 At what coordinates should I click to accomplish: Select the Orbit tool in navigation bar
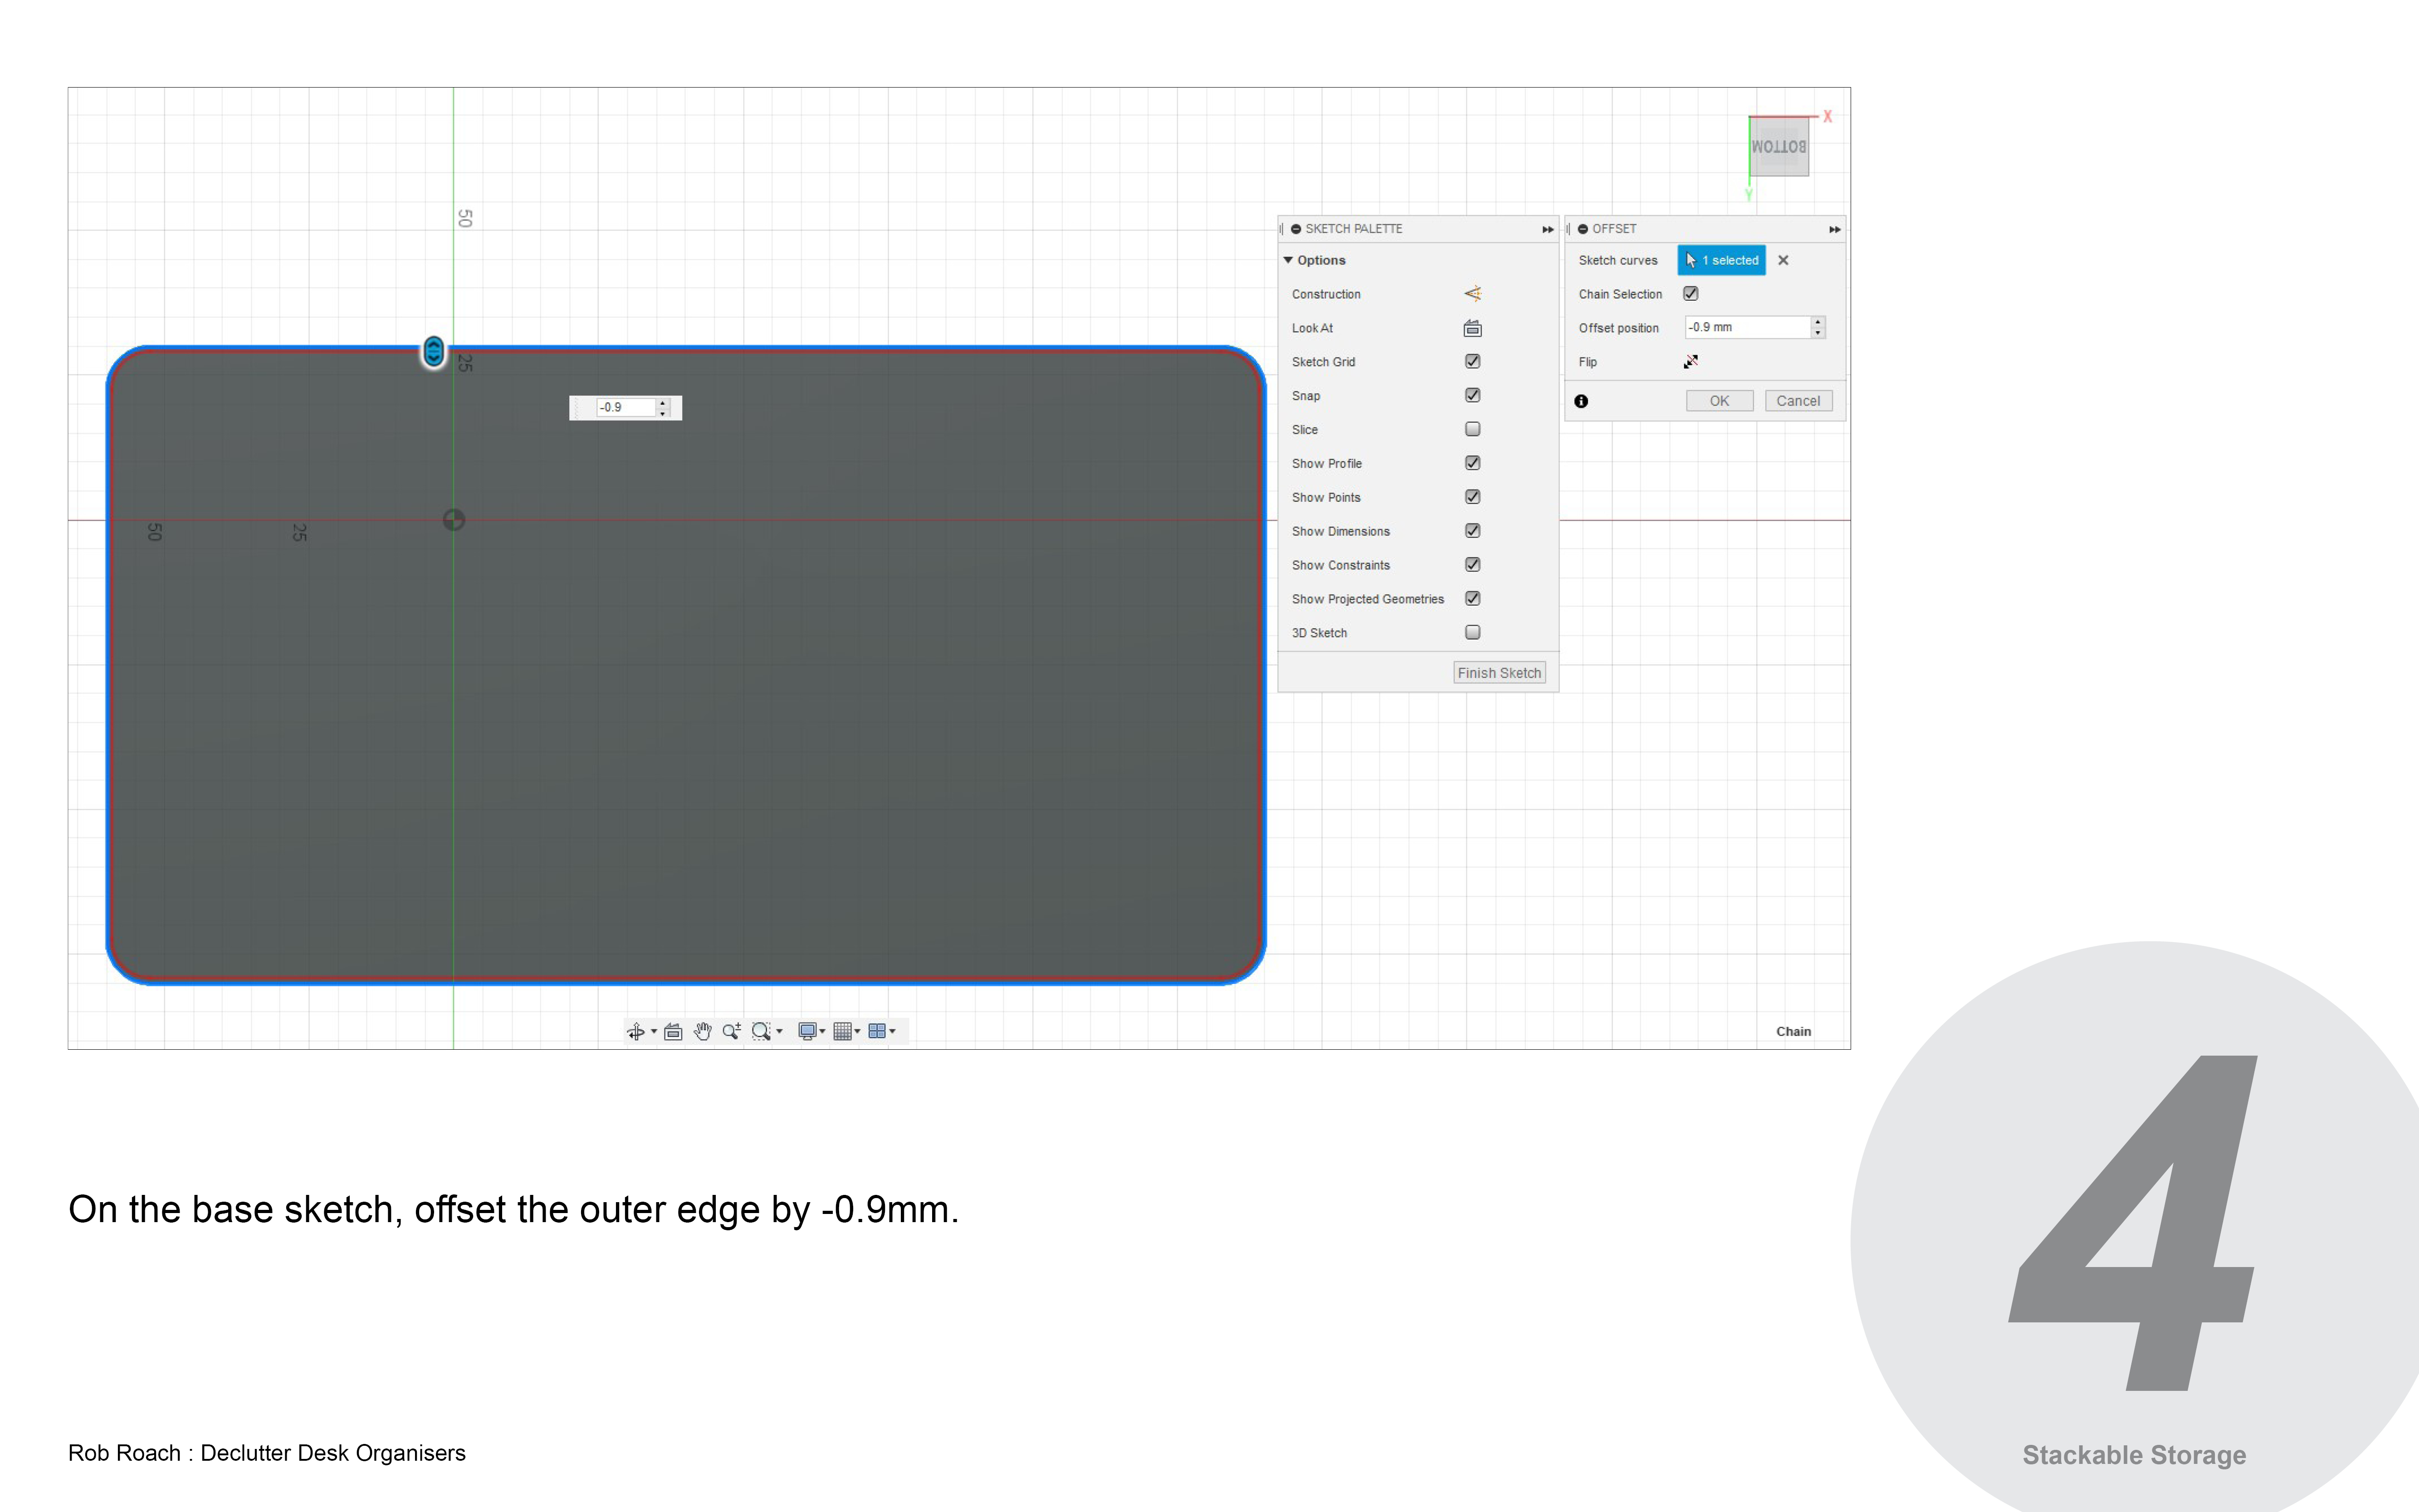coord(636,1031)
